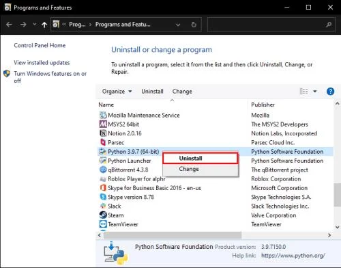This screenshot has width=341, height=268.
Task: Select the Skype version 8.78 icon
Action: point(103,197)
